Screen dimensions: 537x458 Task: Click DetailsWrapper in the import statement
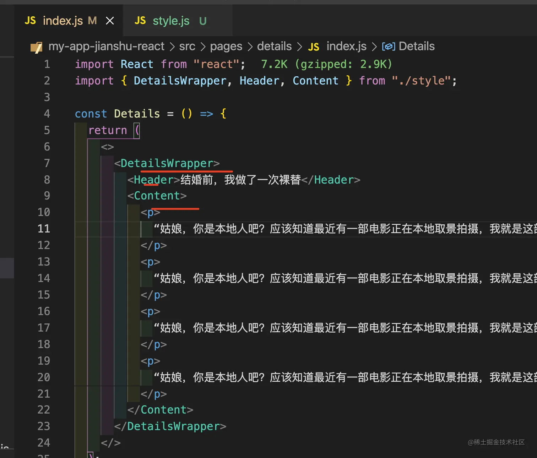180,81
